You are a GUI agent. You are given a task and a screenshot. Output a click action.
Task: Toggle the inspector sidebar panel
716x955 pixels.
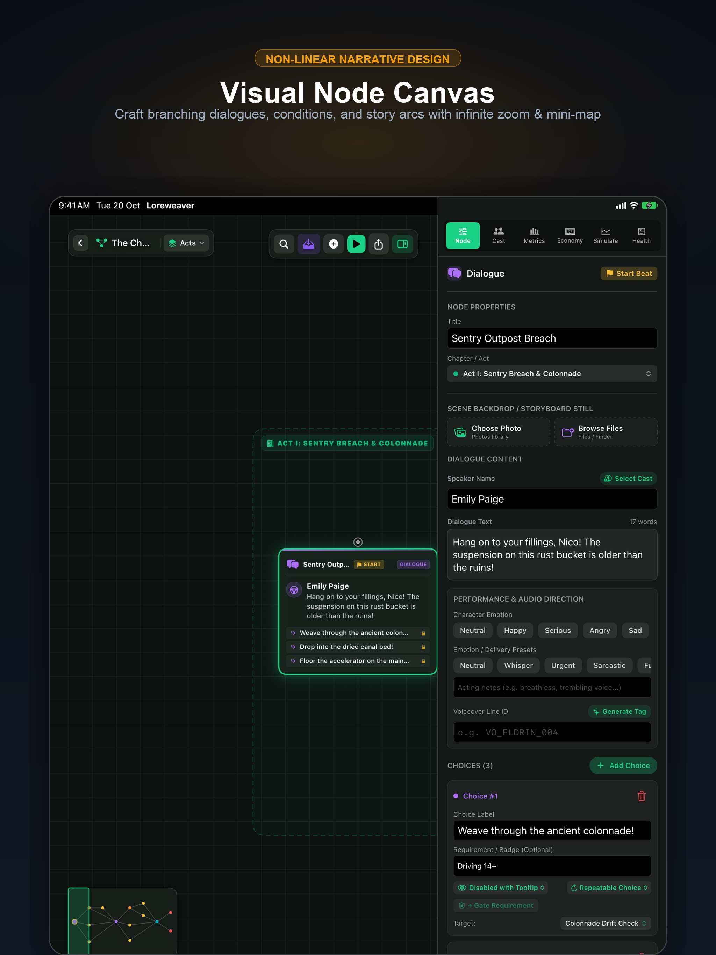(402, 244)
